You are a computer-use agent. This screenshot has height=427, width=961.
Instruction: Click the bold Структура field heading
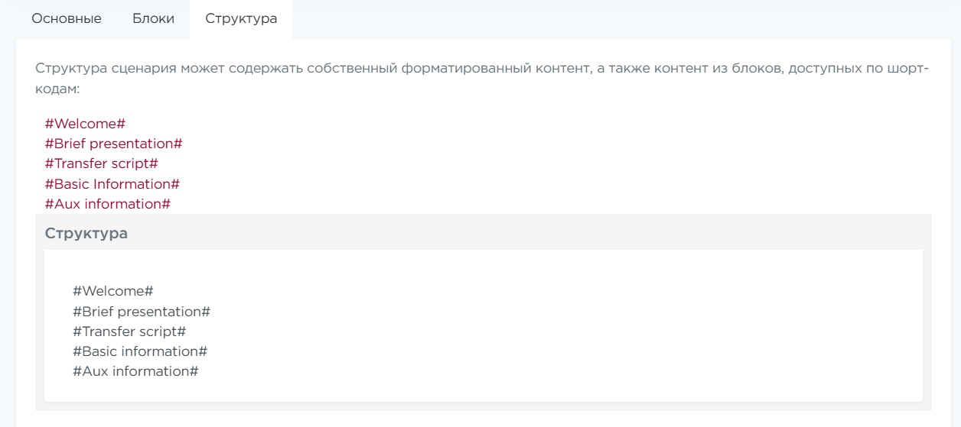tap(86, 234)
